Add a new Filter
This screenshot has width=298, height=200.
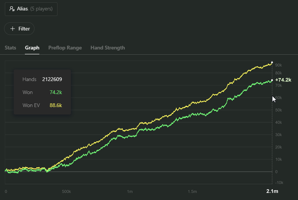pos(20,29)
